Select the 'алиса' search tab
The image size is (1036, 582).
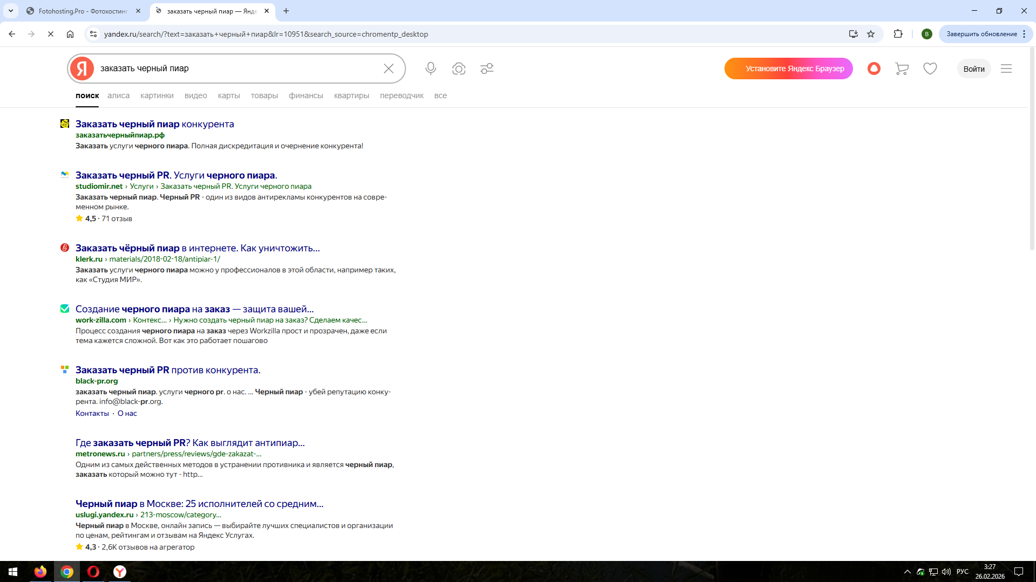click(118, 95)
